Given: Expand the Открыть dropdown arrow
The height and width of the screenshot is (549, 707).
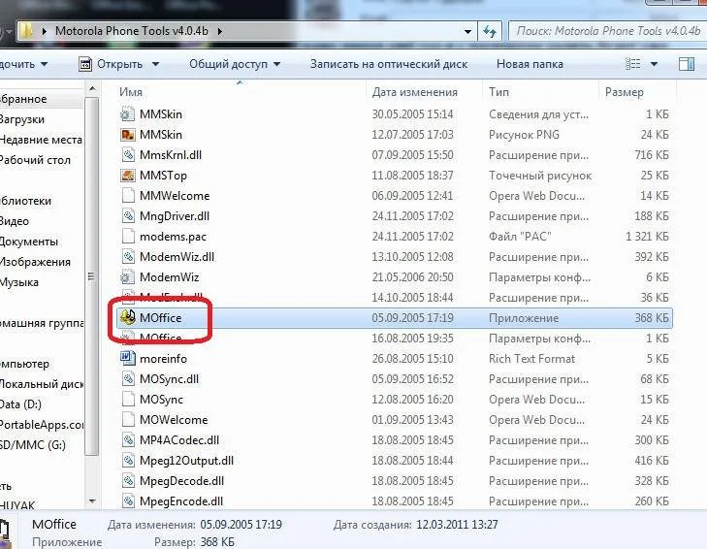Looking at the screenshot, I should click(x=155, y=64).
